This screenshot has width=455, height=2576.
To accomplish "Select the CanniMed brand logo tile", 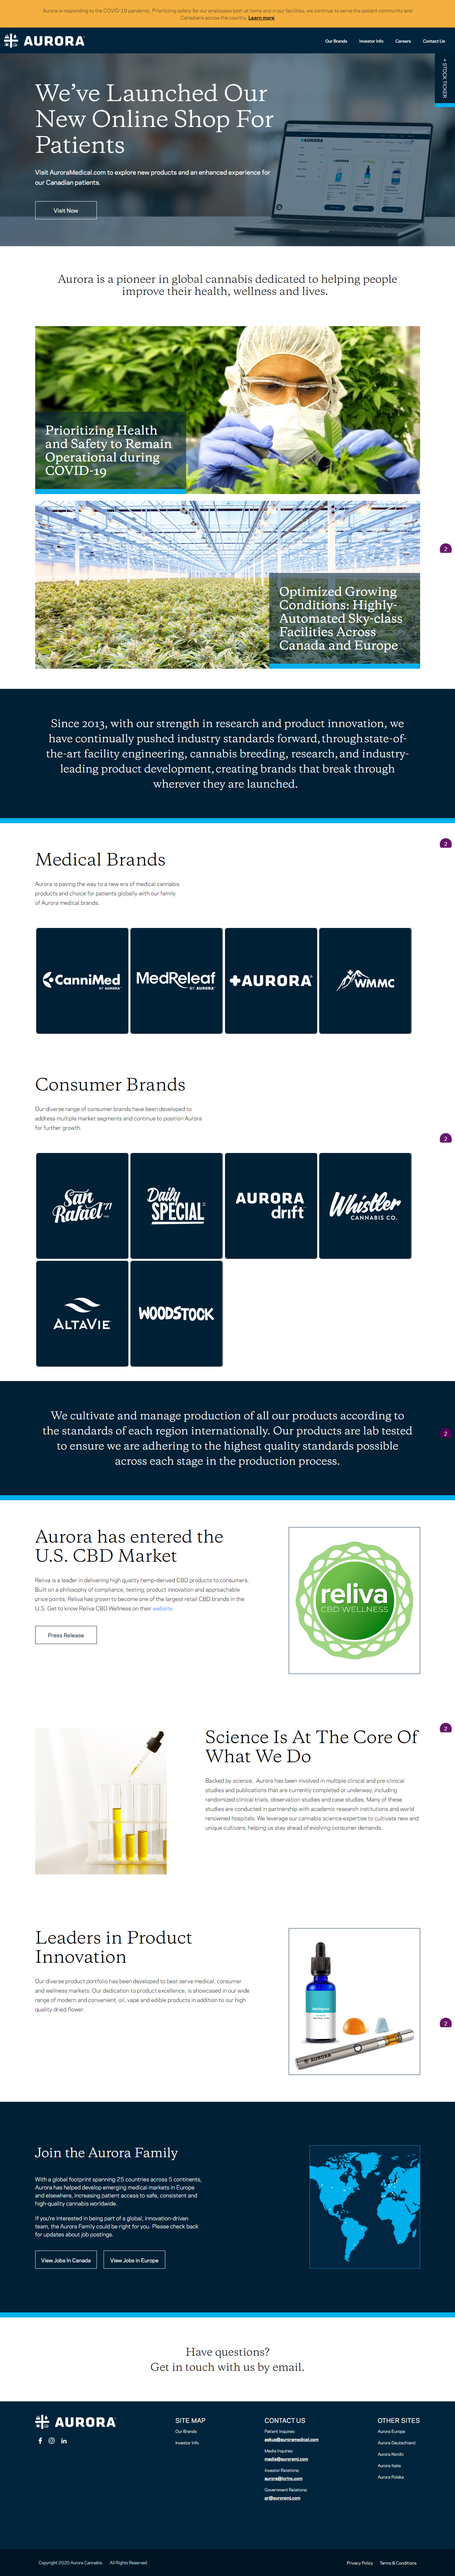I will pyautogui.click(x=82, y=981).
